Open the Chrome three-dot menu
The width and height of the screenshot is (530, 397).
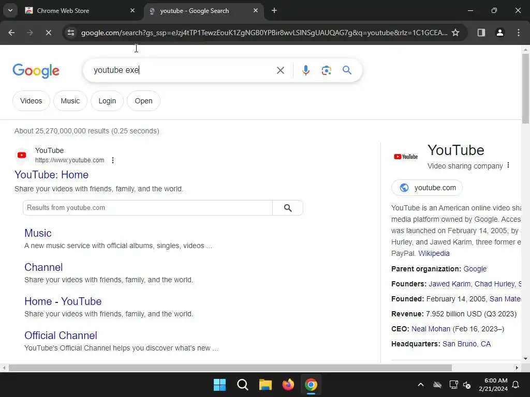point(519,33)
